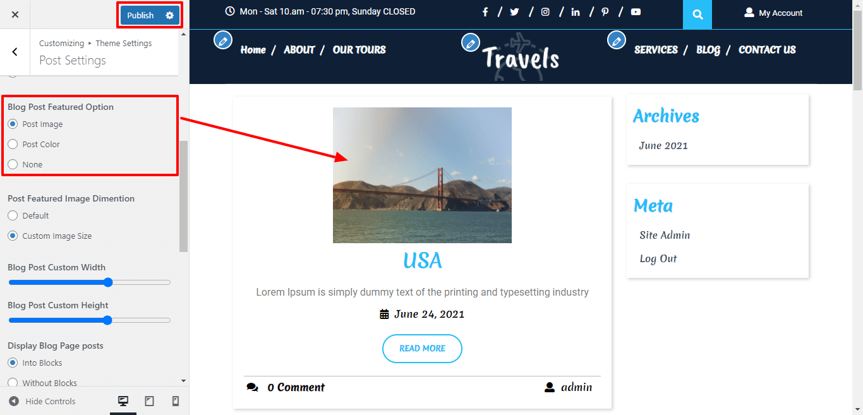Open the Blog item in the navigation menu
Screen dimensions: 863x415
point(708,50)
